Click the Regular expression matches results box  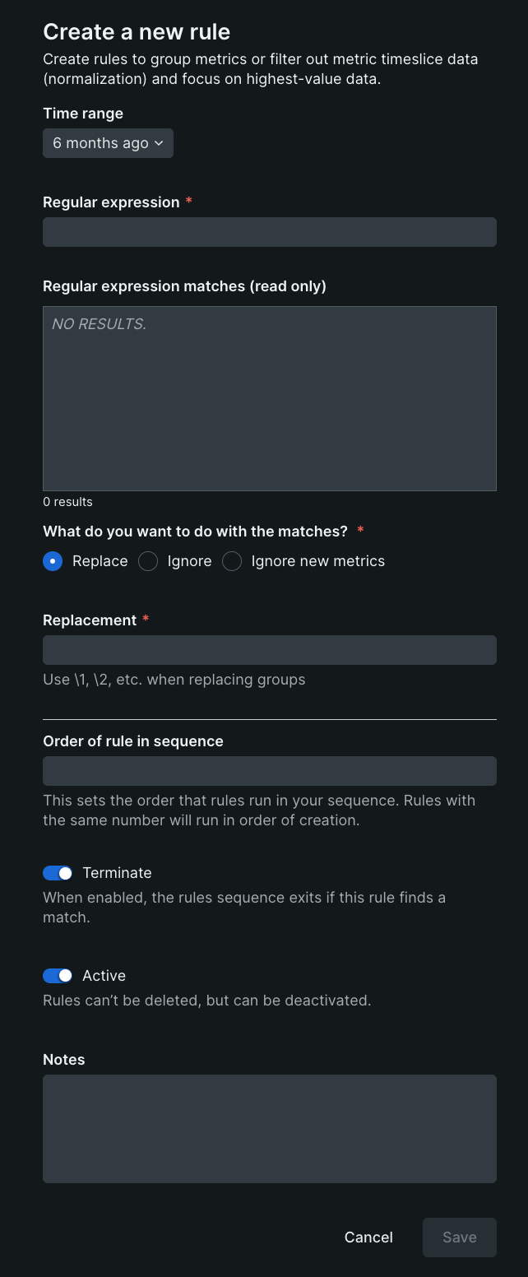pos(269,398)
